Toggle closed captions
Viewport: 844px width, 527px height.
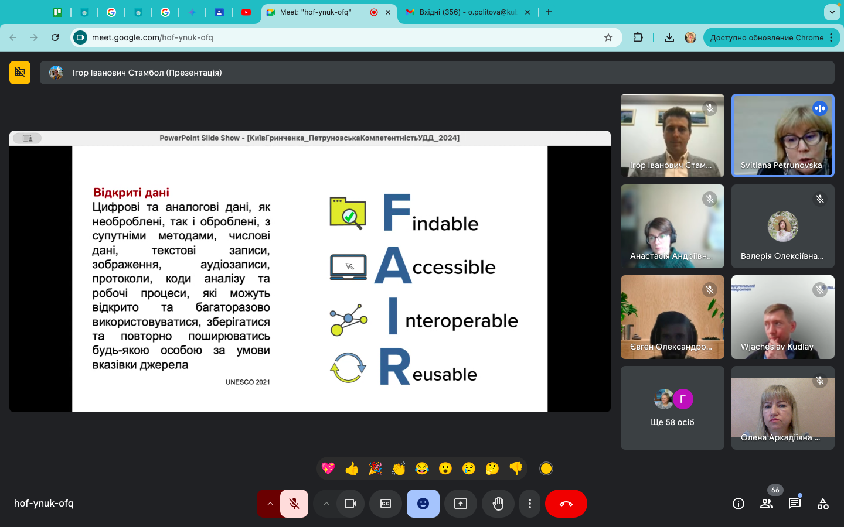tap(386, 504)
